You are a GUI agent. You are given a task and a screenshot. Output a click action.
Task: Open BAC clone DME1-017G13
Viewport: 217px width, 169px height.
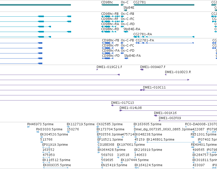[x=122, y=103]
